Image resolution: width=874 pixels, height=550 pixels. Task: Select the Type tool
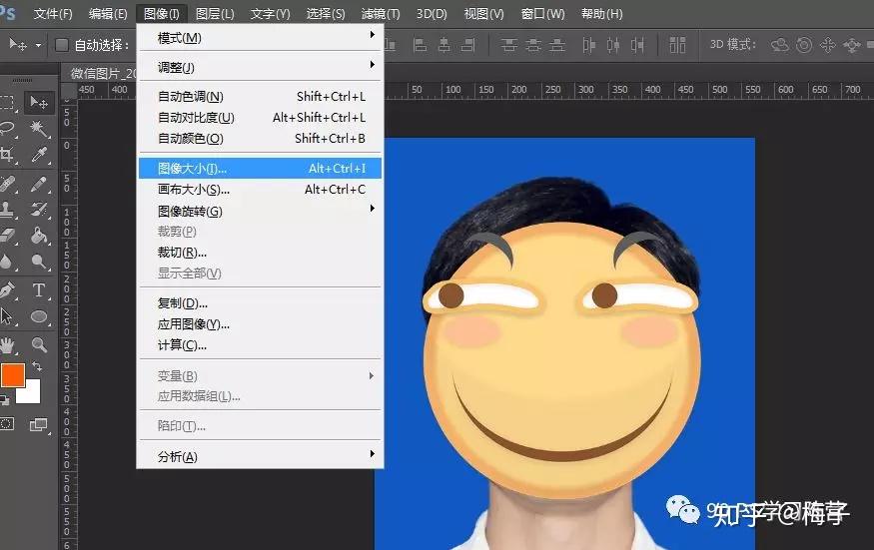(x=39, y=290)
